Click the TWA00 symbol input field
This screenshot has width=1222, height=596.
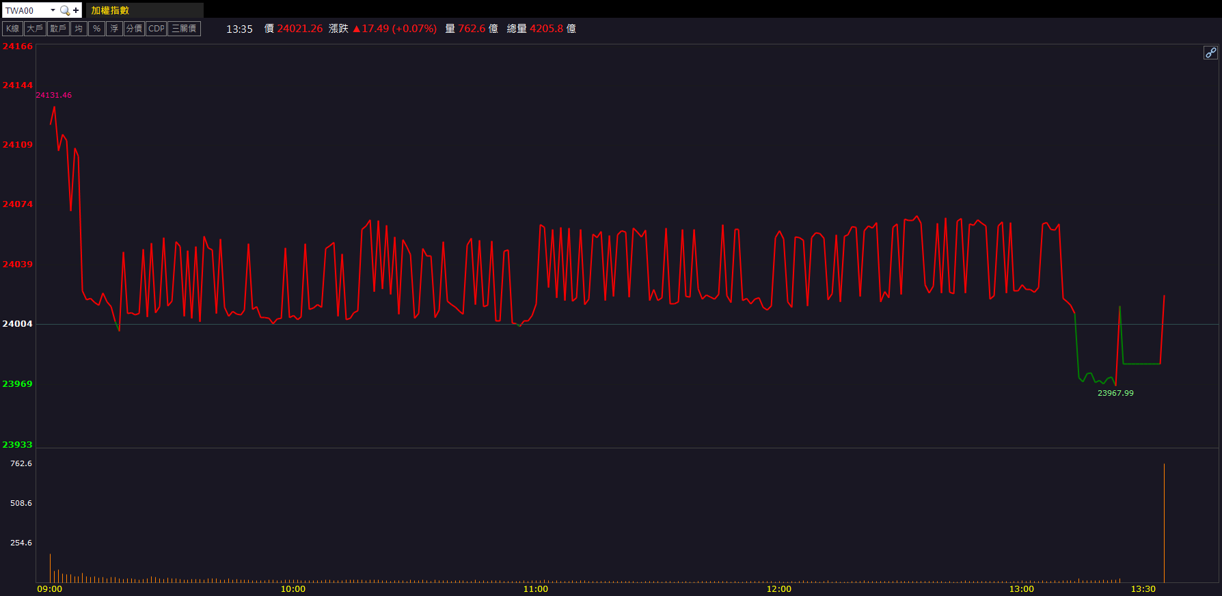click(25, 10)
